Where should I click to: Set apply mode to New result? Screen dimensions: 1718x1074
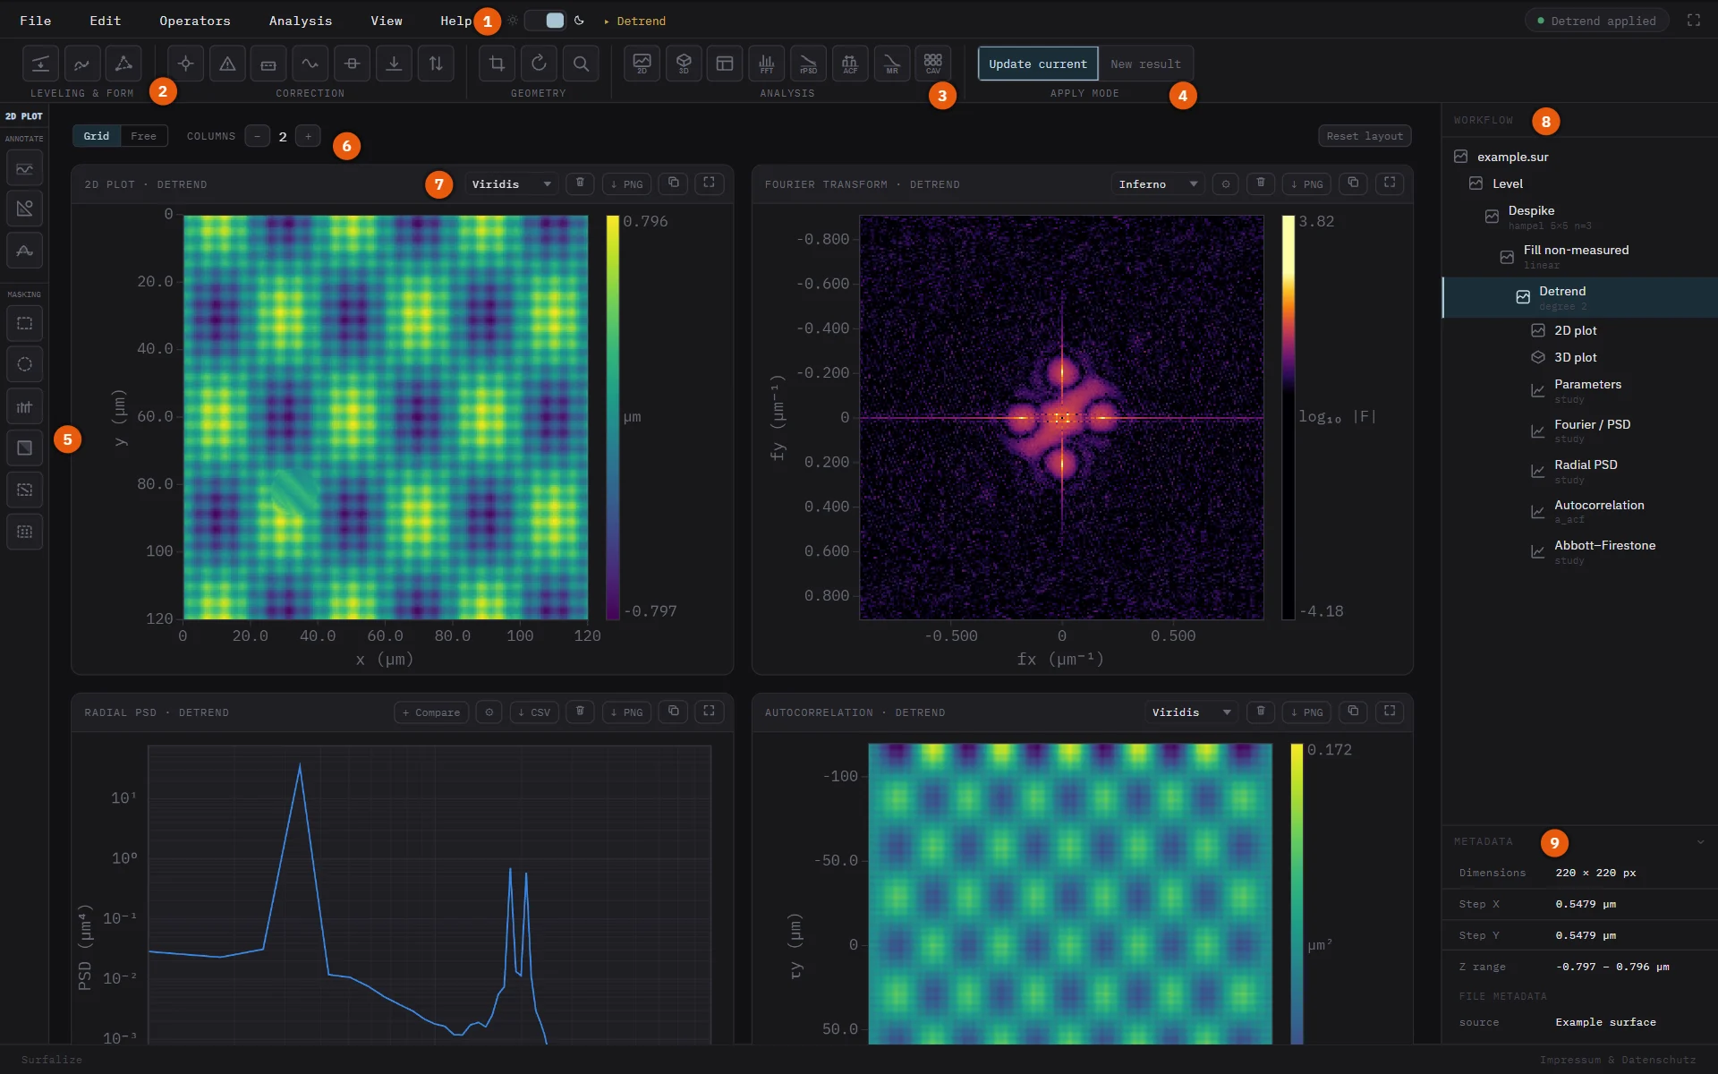(x=1145, y=64)
